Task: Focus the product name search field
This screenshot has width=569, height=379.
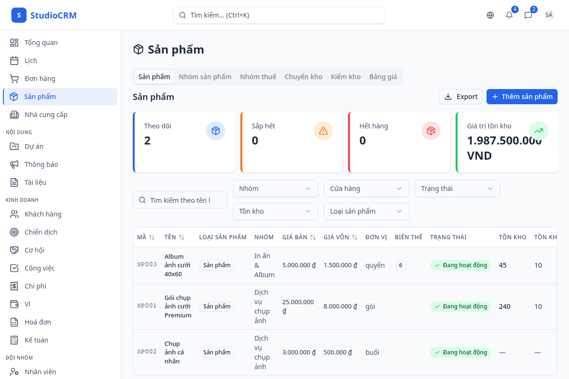Action: 180,200
